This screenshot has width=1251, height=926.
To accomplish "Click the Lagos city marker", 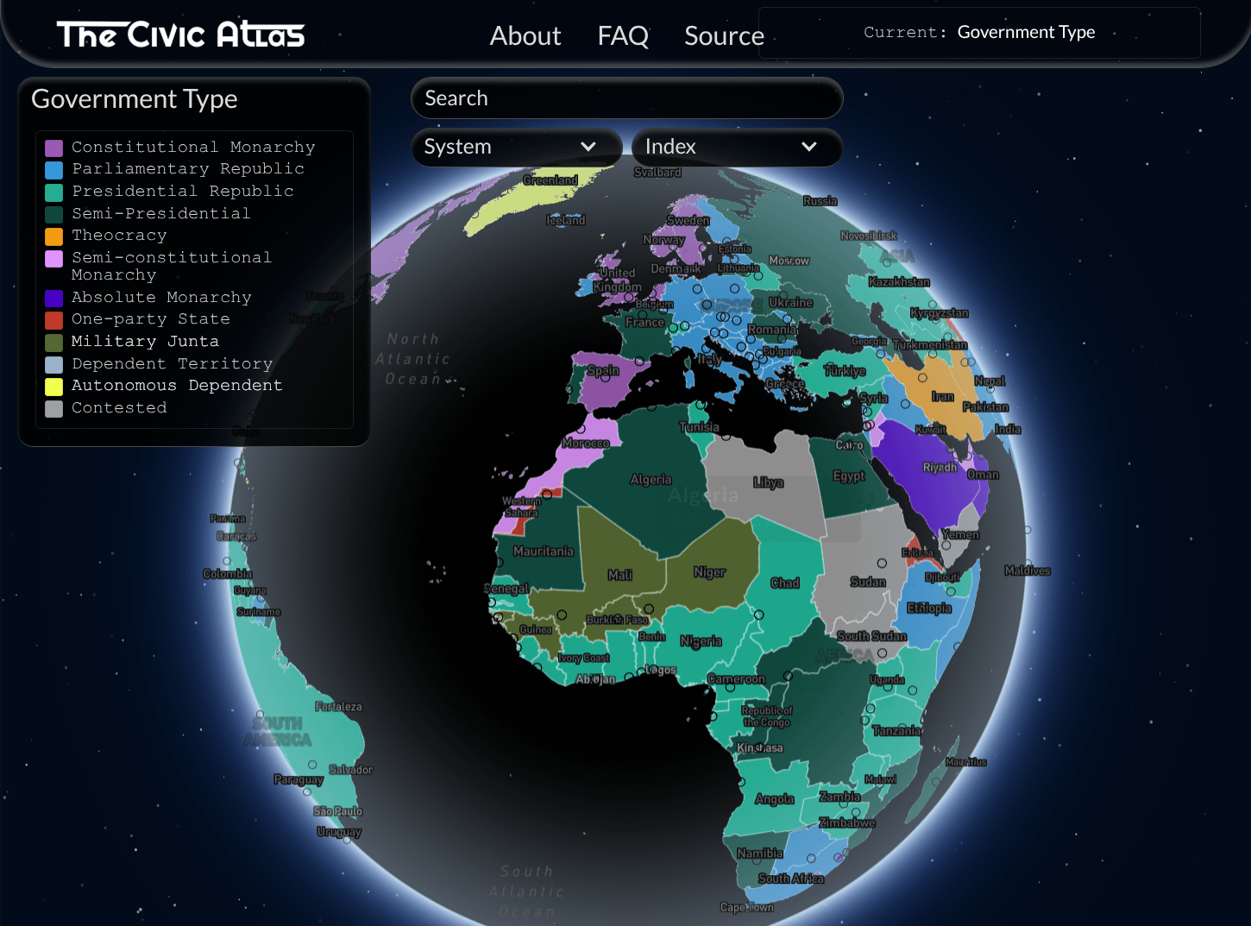I will (x=641, y=671).
